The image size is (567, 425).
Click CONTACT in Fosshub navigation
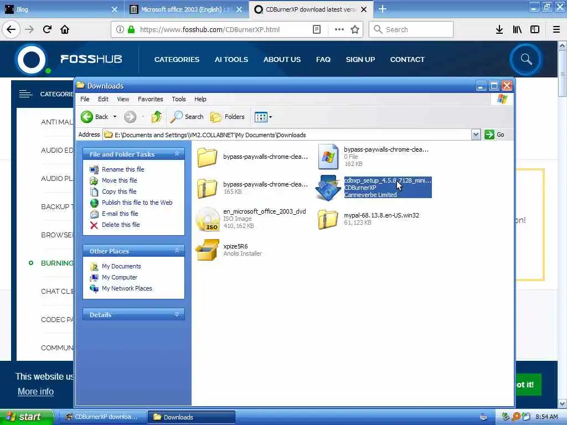click(x=407, y=59)
